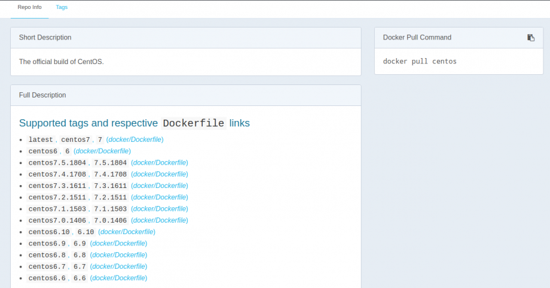The height and width of the screenshot is (288, 550).
Task: Click the 'Supported tags and respective Dockerfile links' heading
Action: pos(135,123)
